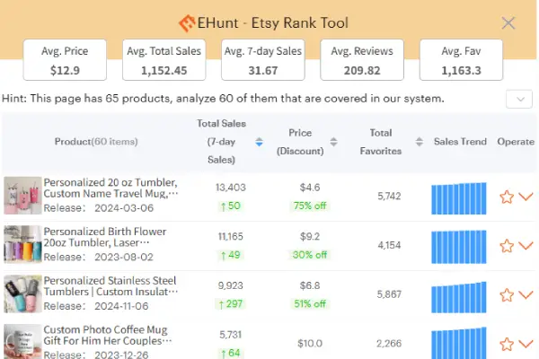
Task: Open Birth Flower Tumbler product thumbnail
Action: [22, 244]
